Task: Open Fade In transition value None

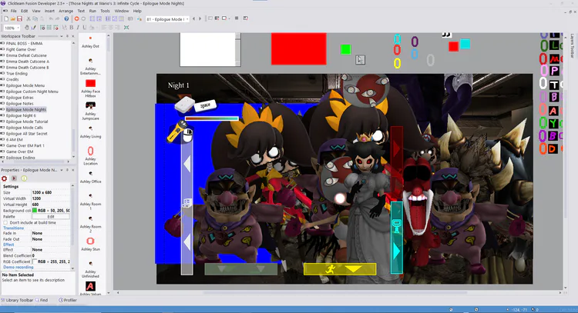Action: (51, 233)
